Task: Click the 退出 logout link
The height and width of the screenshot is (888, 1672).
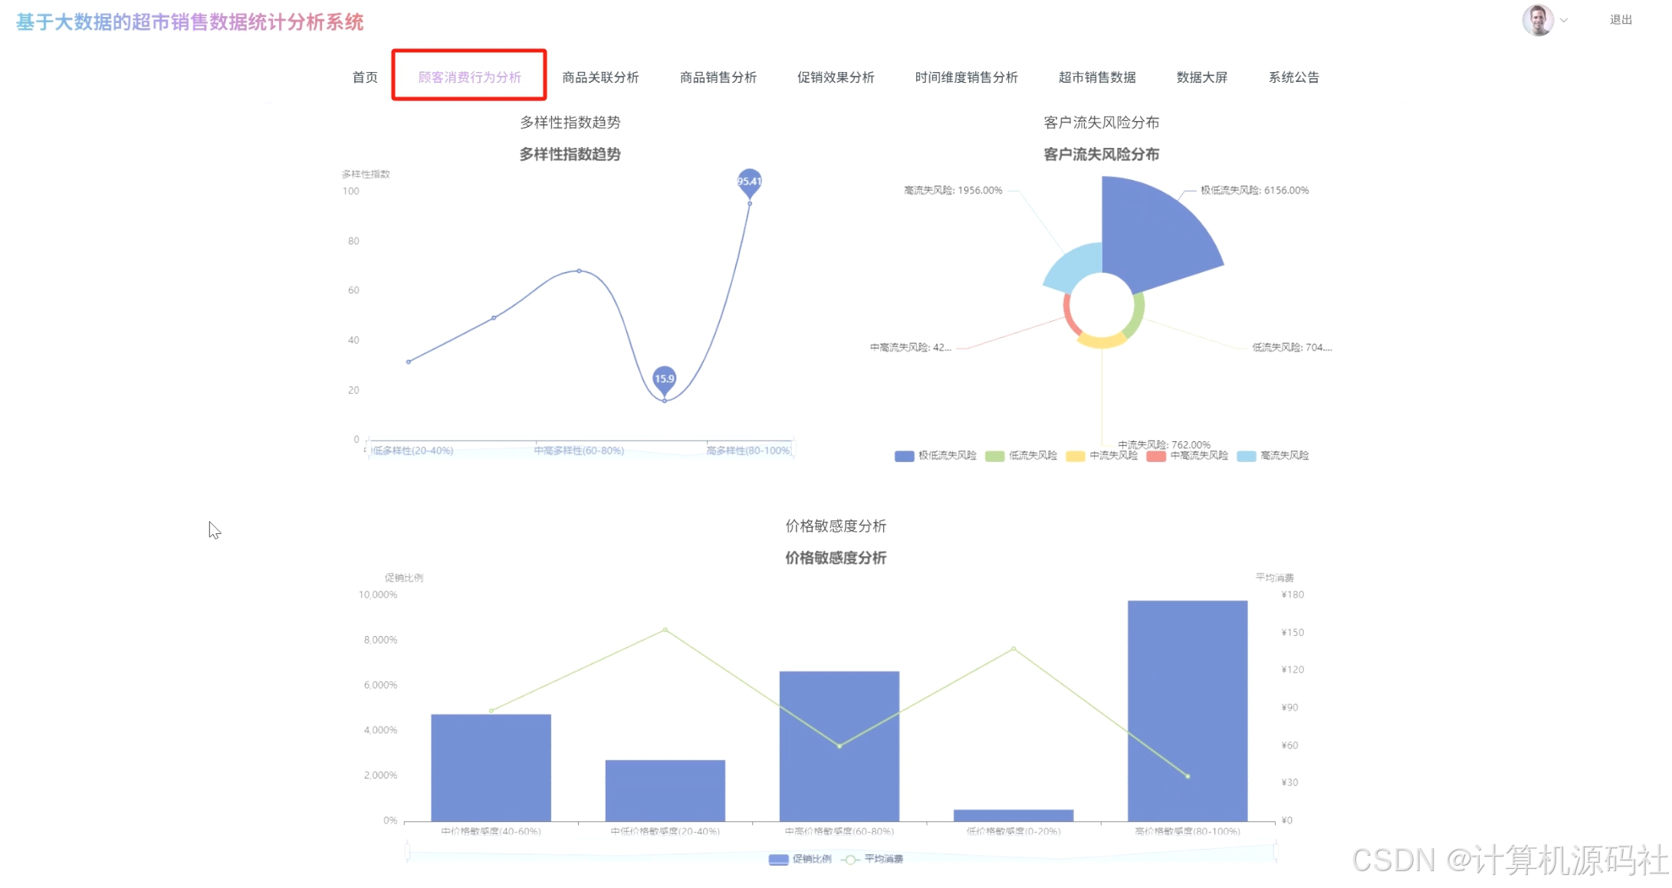Action: [1621, 20]
